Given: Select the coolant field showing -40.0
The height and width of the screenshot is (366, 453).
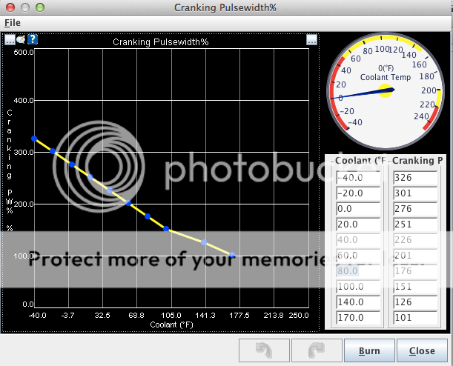Looking at the screenshot, I should coord(358,178).
